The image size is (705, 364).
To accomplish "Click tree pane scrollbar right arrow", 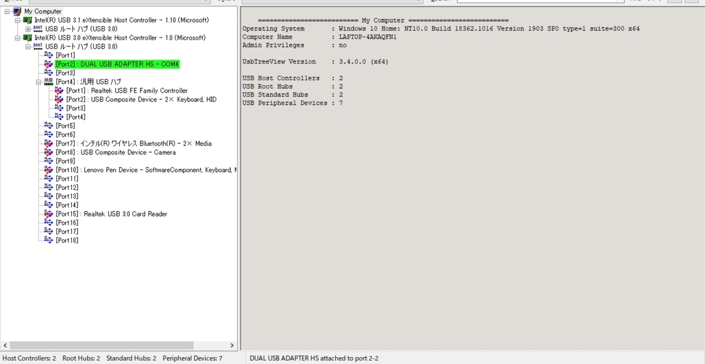I will (x=232, y=346).
